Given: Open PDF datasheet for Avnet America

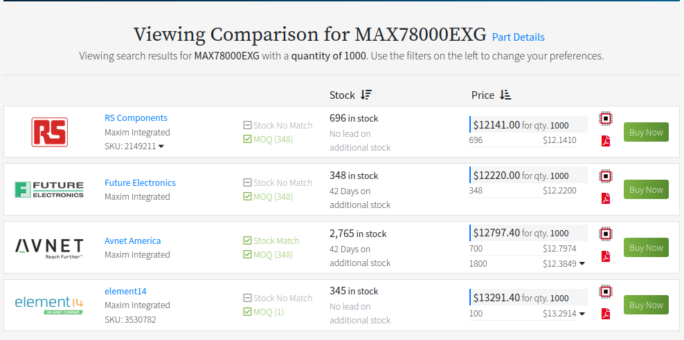Looking at the screenshot, I should [x=606, y=256].
